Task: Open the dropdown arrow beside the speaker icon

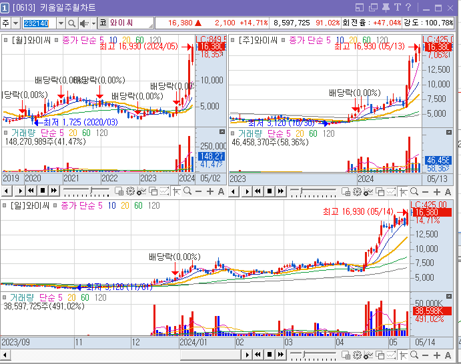Action: tap(93, 23)
